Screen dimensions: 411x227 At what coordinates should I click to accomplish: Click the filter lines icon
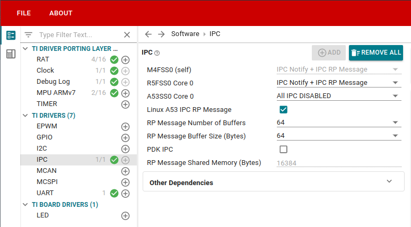pos(28,34)
